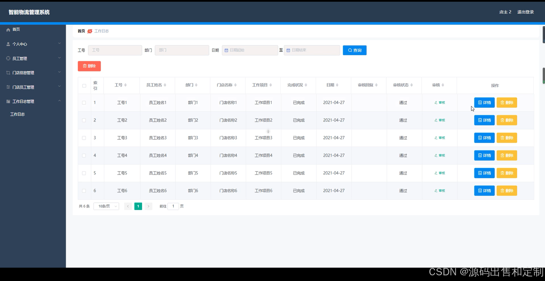Delete the 工号1 row with orange 删除
This screenshot has height=281, width=545.
point(507,103)
